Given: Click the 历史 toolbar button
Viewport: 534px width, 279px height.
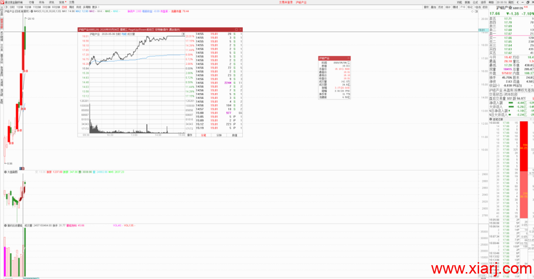Looking at the screenshot, I should pos(441,7).
